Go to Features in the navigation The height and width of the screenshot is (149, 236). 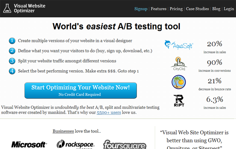[158, 9]
